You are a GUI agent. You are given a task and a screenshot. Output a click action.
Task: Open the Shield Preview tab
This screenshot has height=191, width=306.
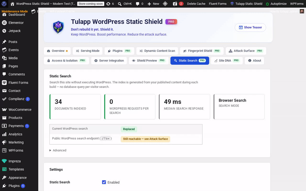(x=149, y=60)
